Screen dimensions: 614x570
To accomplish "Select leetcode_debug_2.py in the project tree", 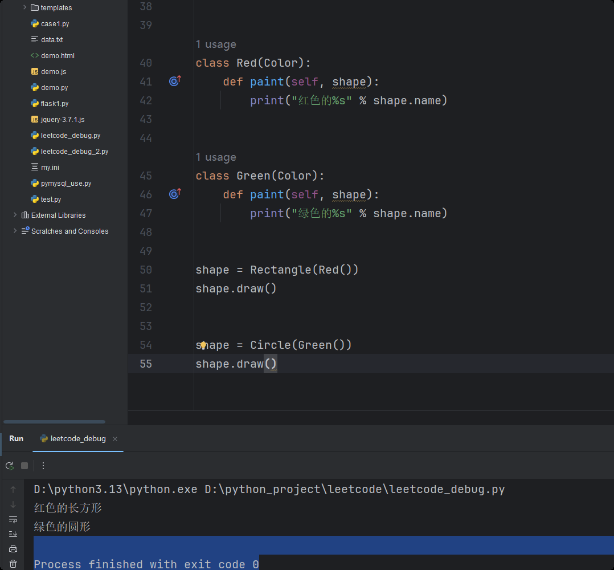I will point(69,151).
